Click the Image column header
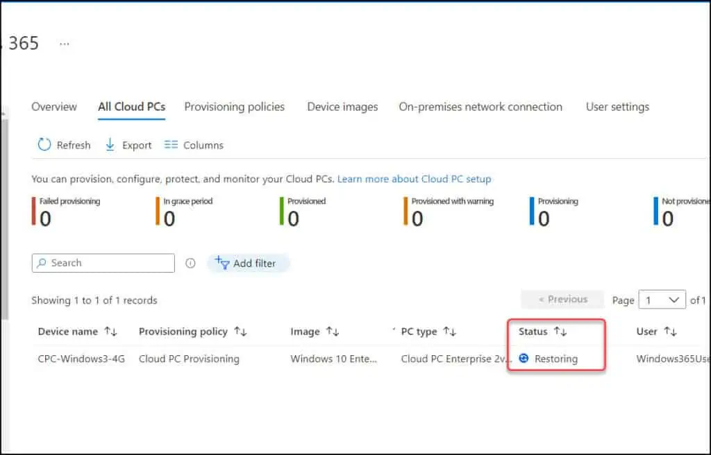 coord(305,332)
